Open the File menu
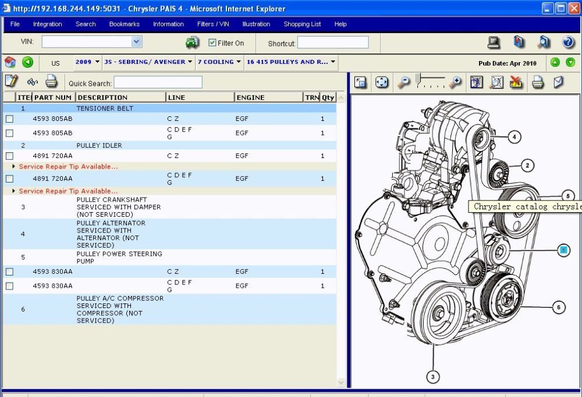 click(x=15, y=24)
